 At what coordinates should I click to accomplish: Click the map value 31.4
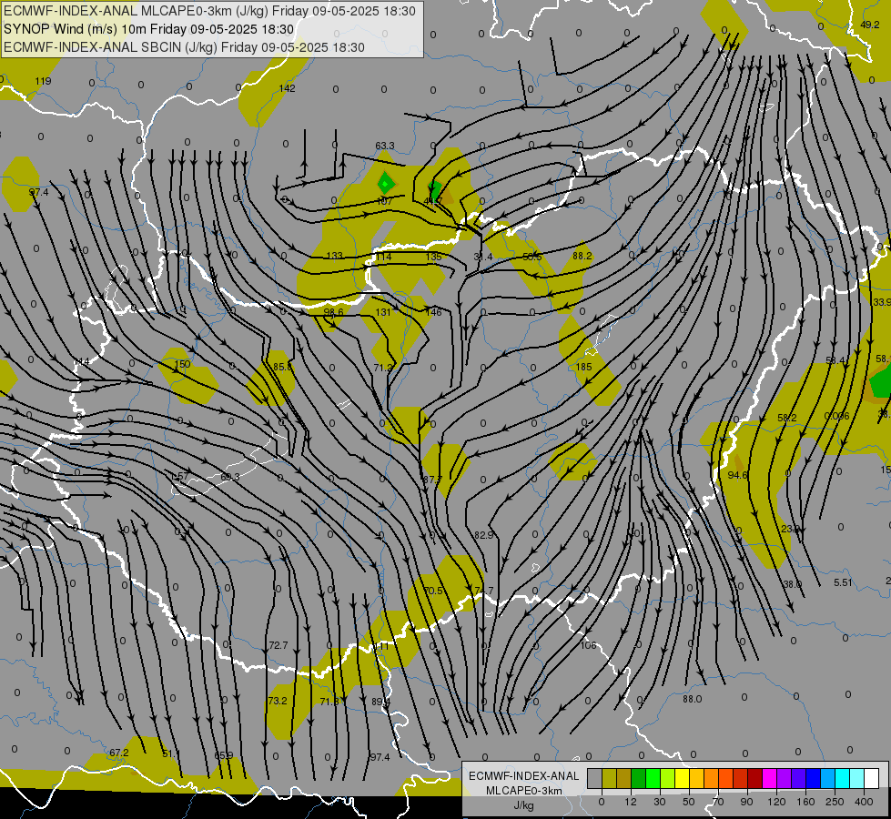tap(483, 257)
